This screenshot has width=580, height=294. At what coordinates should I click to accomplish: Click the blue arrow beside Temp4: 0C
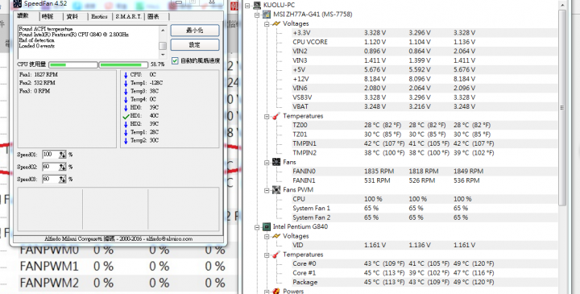pyautogui.click(x=126, y=100)
